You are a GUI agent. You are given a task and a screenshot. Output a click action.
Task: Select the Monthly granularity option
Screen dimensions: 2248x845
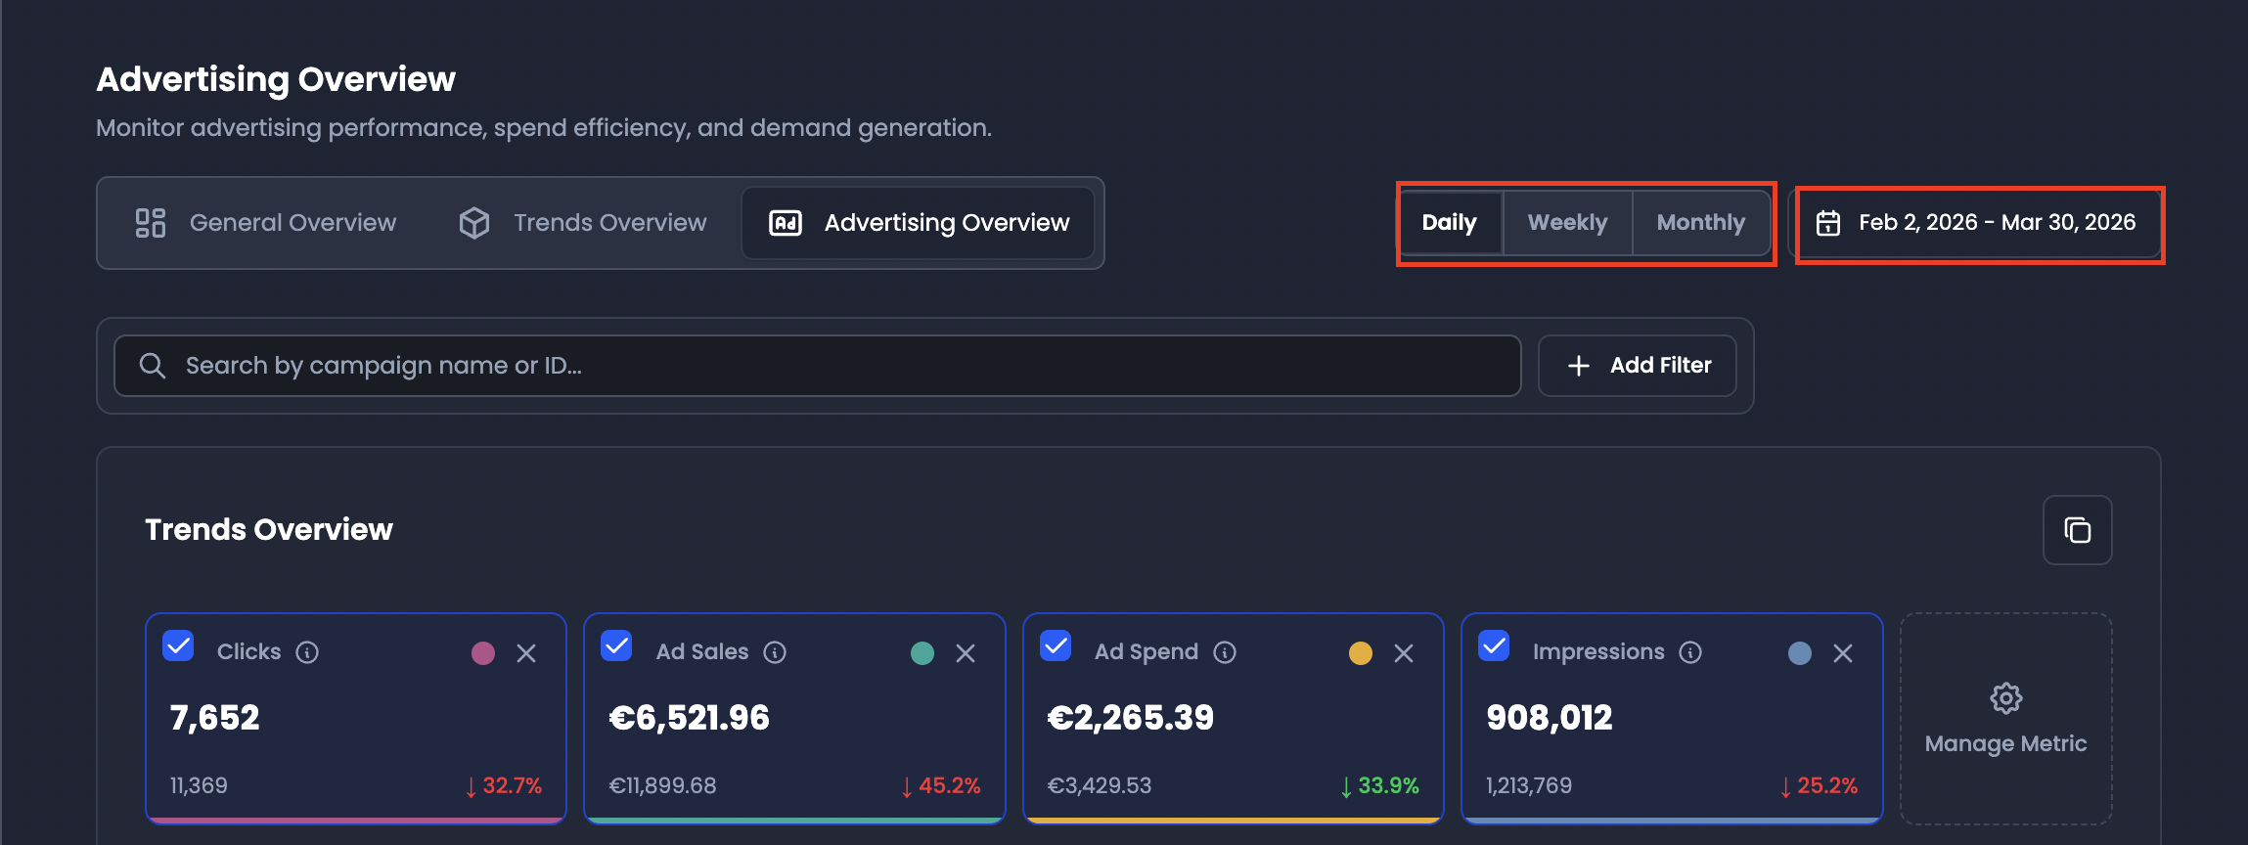pyautogui.click(x=1700, y=223)
